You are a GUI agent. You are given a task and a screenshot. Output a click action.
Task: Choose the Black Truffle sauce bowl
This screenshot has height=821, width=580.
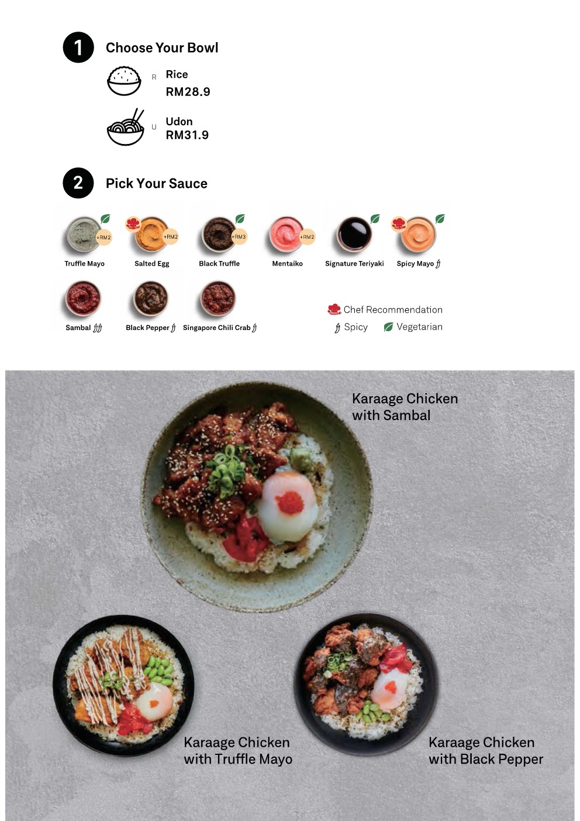pos(219,235)
